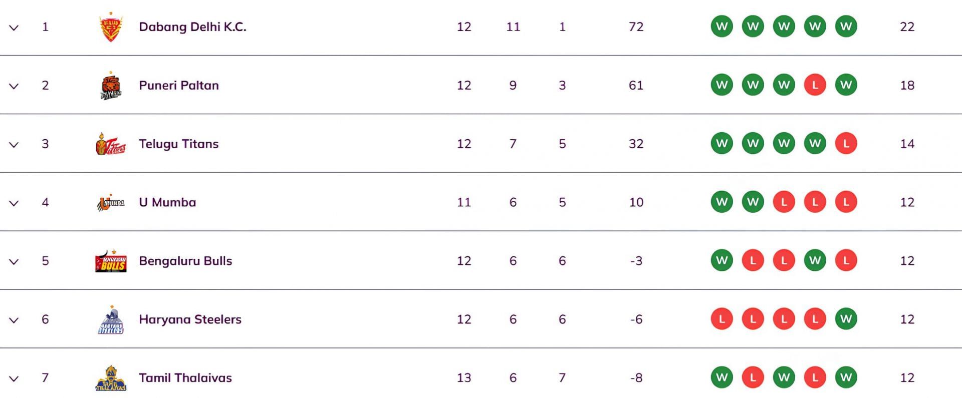Click Telugu Titans' red L form badge
The height and width of the screenshot is (398, 962).
click(846, 144)
